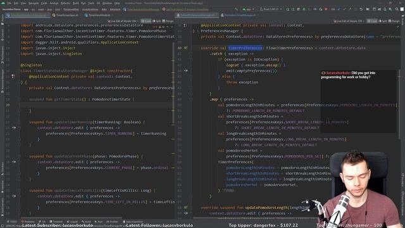Open the Tools menu
The height and width of the screenshot is (228, 405).
[91, 3]
